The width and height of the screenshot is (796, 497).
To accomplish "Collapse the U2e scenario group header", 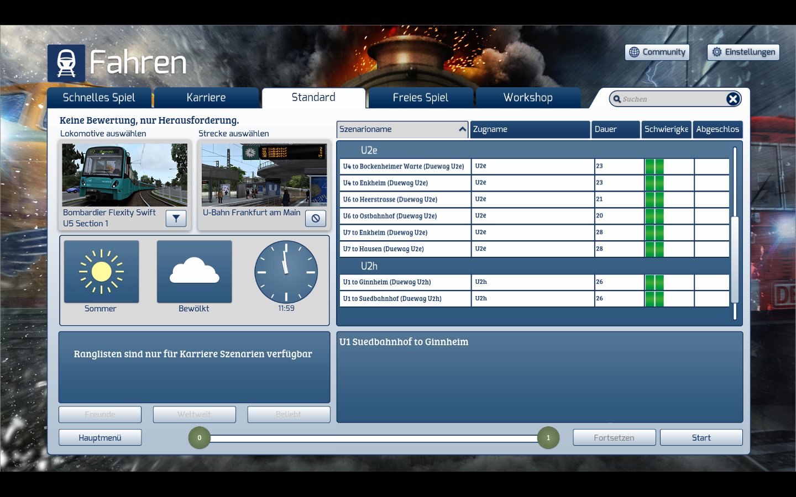I will click(369, 150).
